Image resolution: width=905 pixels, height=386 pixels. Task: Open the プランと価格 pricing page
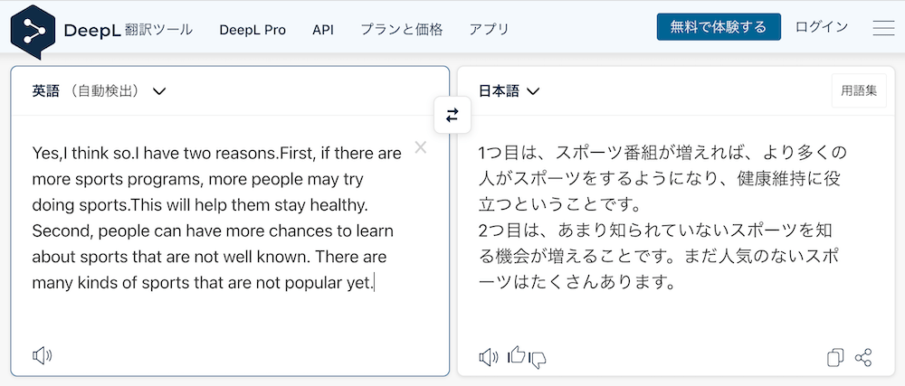[402, 29]
